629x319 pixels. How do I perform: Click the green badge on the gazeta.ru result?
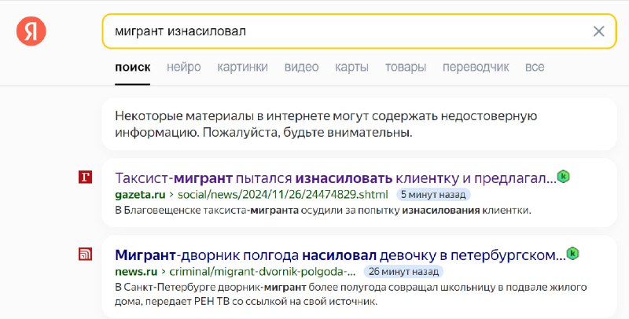[x=564, y=176]
